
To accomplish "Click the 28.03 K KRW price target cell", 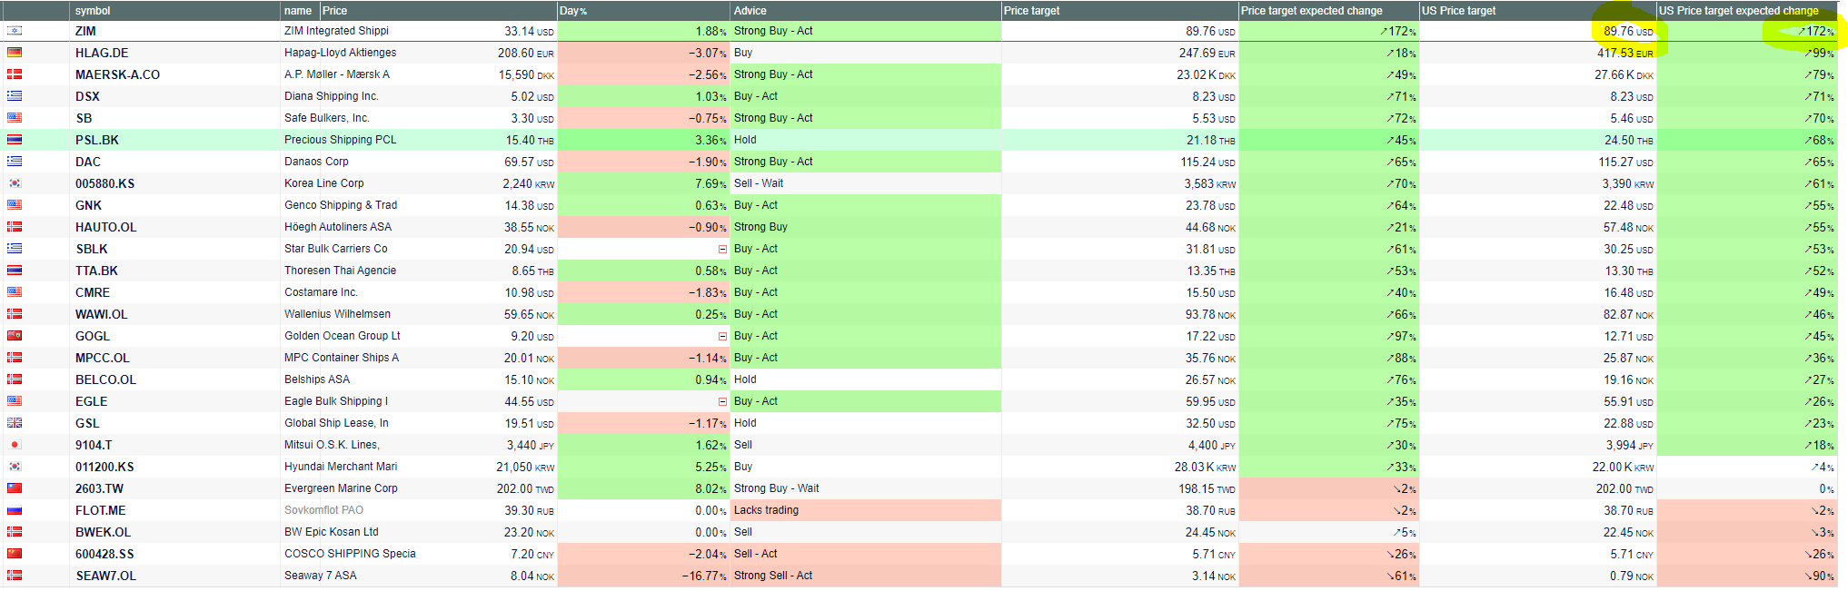I will (x=1119, y=467).
